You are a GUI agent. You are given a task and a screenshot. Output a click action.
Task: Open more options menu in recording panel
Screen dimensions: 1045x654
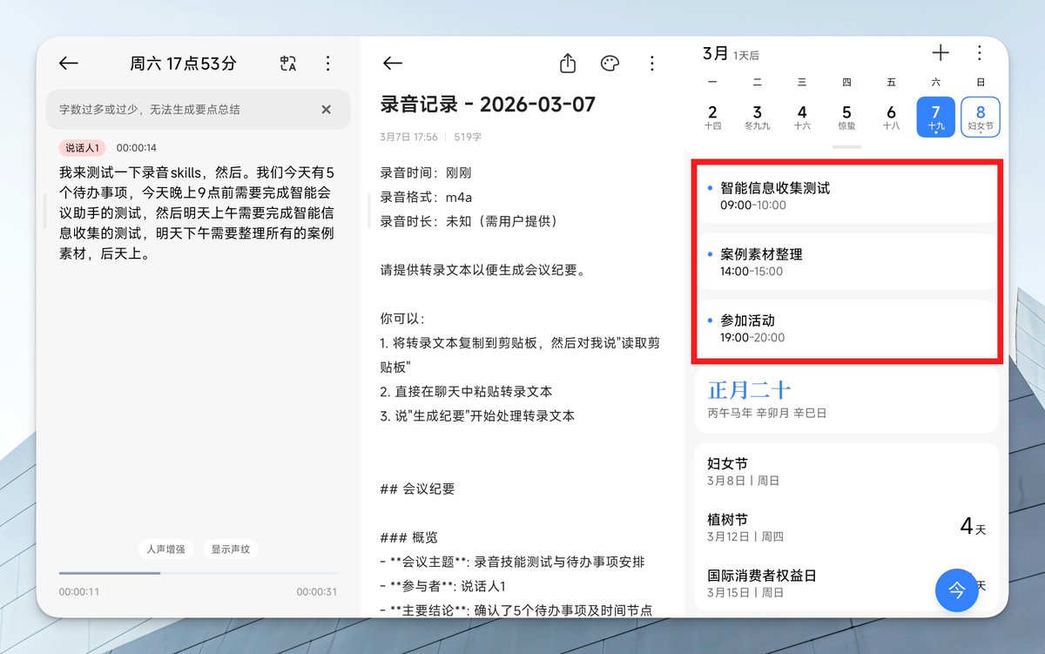pyautogui.click(x=327, y=64)
